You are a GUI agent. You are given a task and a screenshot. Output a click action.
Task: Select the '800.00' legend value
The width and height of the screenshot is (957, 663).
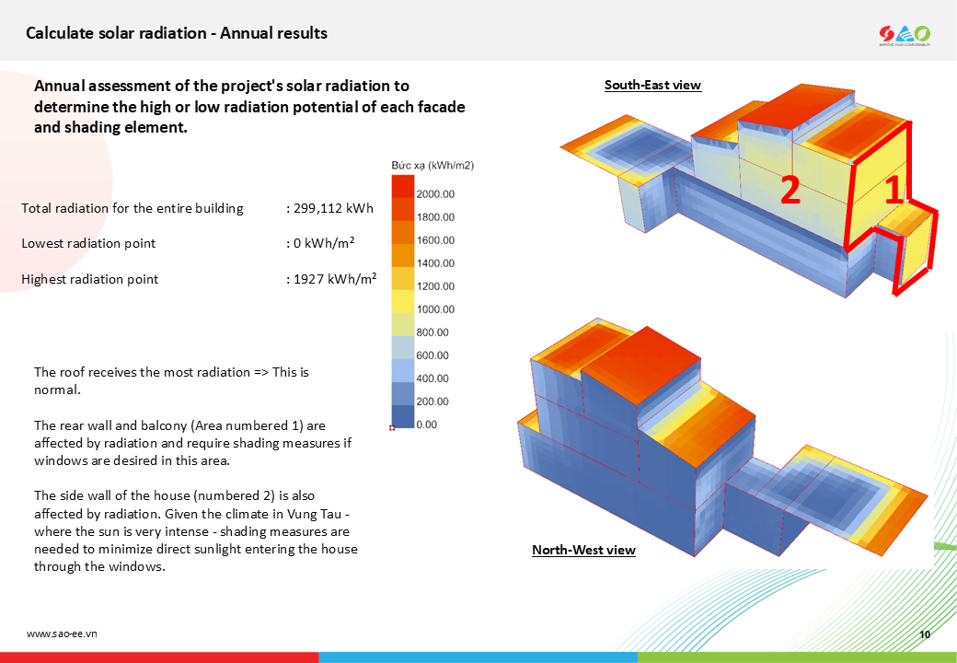432,332
